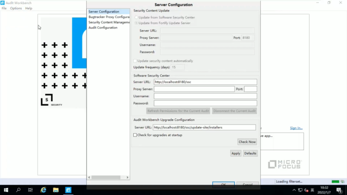
Task: Show hidden system tray icons
Action: 294,190
